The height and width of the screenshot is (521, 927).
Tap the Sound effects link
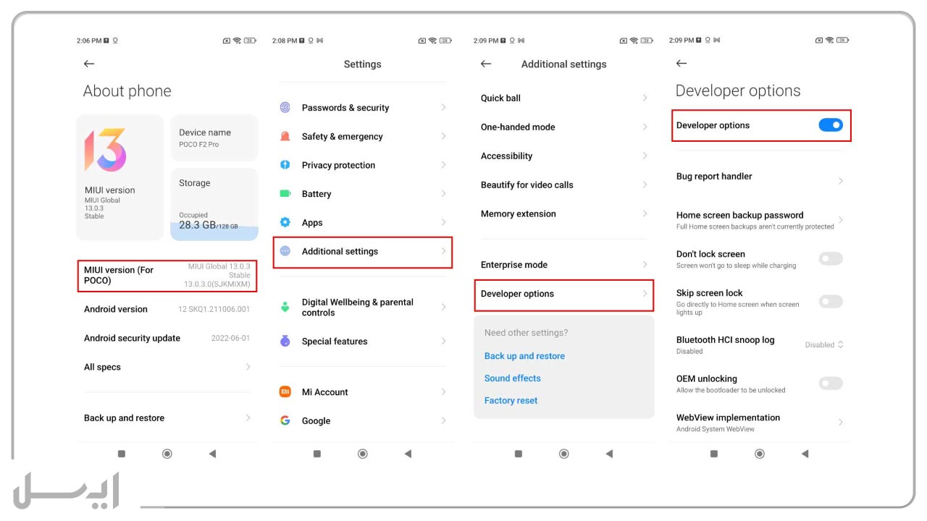pos(512,378)
